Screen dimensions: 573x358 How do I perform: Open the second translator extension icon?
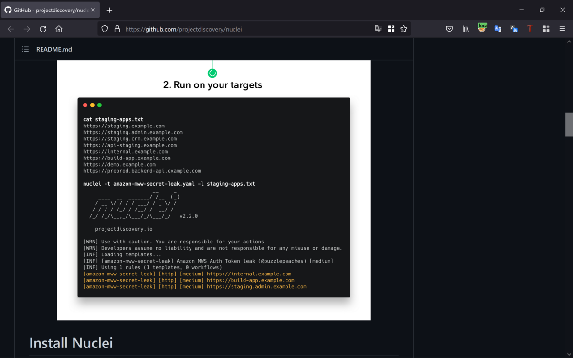coord(514,29)
